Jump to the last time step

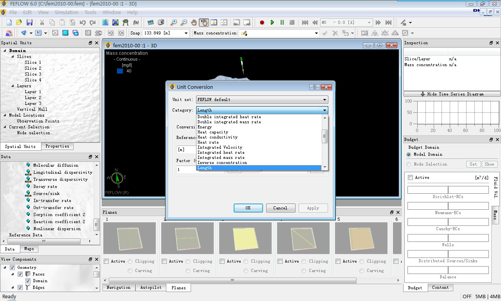point(388,23)
